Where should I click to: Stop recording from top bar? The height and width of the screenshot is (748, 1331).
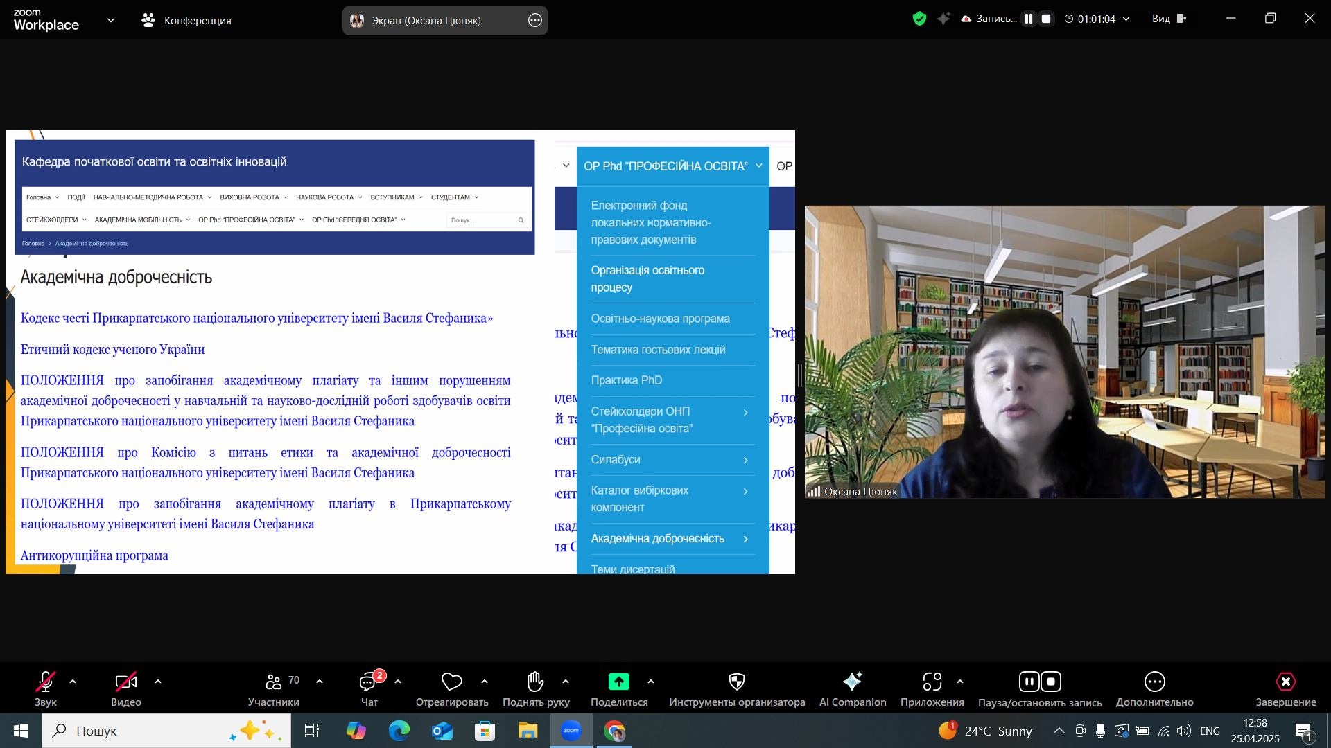pos(1047,19)
